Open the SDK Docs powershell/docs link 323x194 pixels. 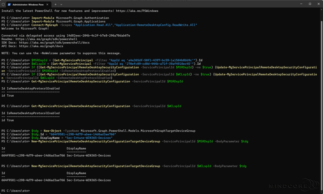pos(54,42)
